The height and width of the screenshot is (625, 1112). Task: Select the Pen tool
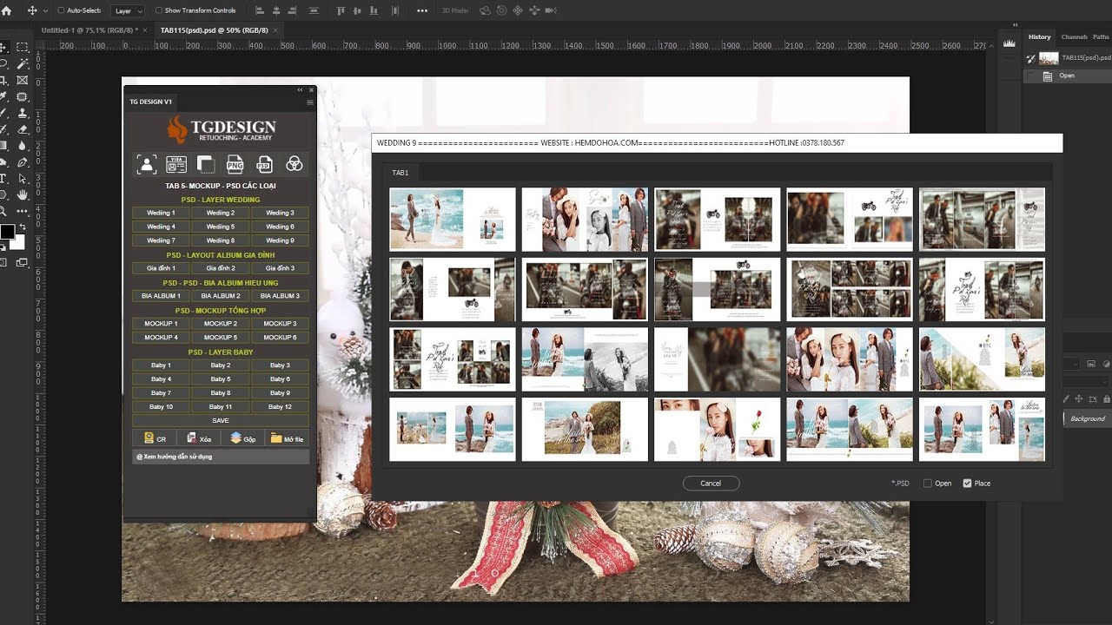coord(23,162)
